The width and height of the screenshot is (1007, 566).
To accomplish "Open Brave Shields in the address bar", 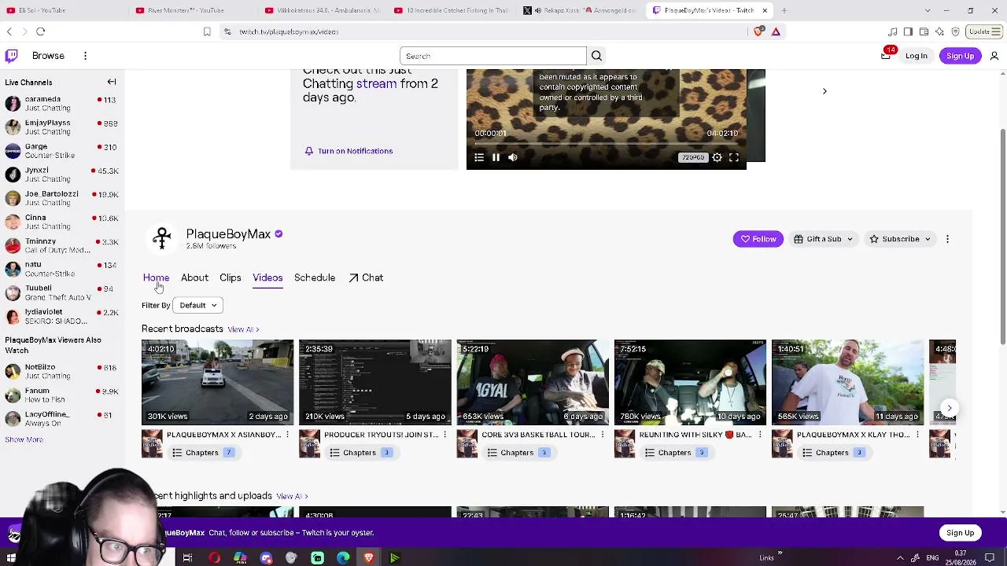I will pos(758,31).
